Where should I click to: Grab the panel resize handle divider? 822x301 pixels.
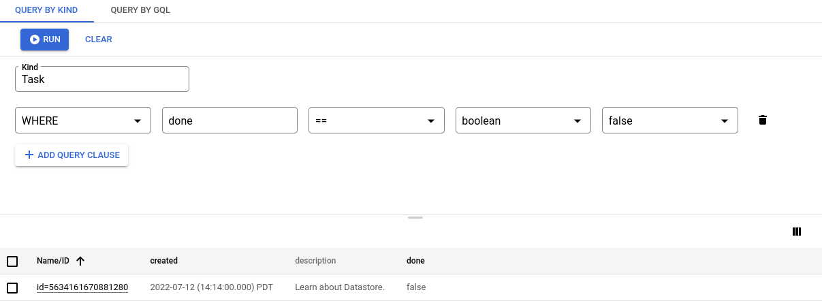[x=415, y=218]
